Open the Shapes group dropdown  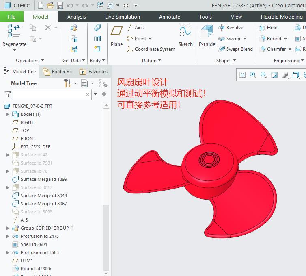tap(226, 61)
